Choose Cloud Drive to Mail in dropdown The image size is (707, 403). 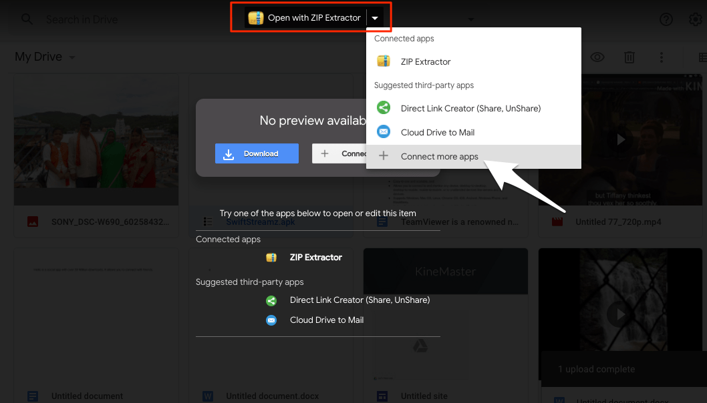coord(473,132)
